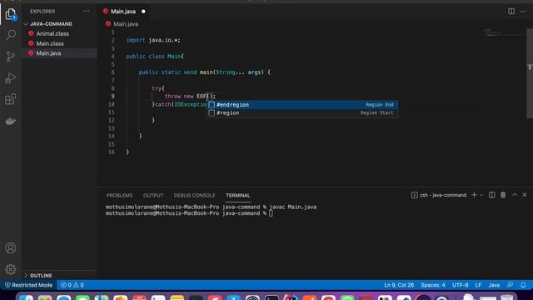Click the 'public class Main{' text

[155, 56]
